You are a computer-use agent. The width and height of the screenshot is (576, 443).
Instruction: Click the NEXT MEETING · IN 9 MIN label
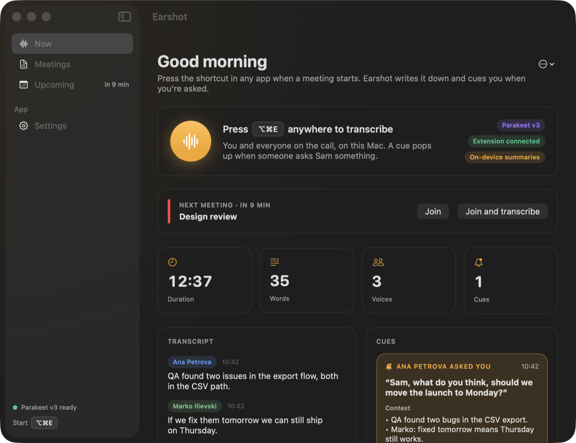(225, 205)
